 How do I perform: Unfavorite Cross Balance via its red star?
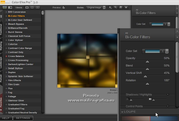click(x=6, y=56)
